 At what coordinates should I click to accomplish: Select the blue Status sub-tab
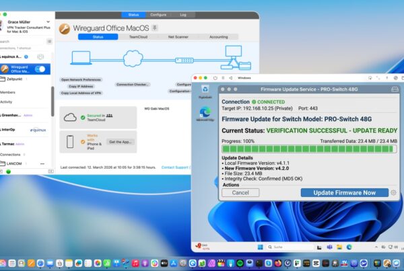98,37
